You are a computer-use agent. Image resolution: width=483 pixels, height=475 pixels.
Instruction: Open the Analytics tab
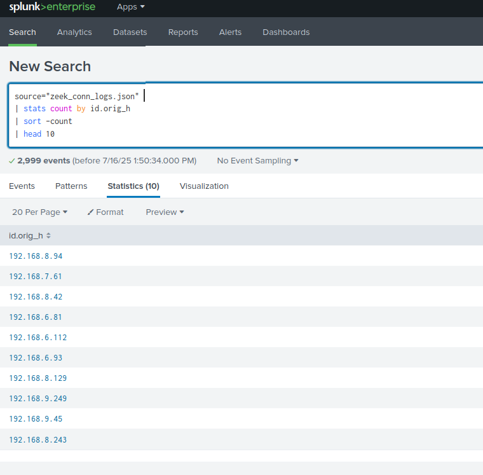[x=74, y=32]
